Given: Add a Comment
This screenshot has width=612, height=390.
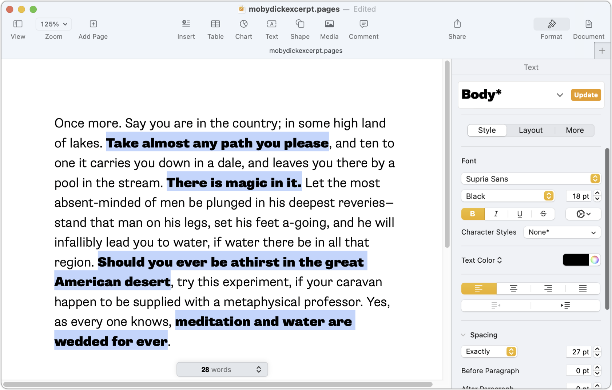Looking at the screenshot, I should coord(363,29).
